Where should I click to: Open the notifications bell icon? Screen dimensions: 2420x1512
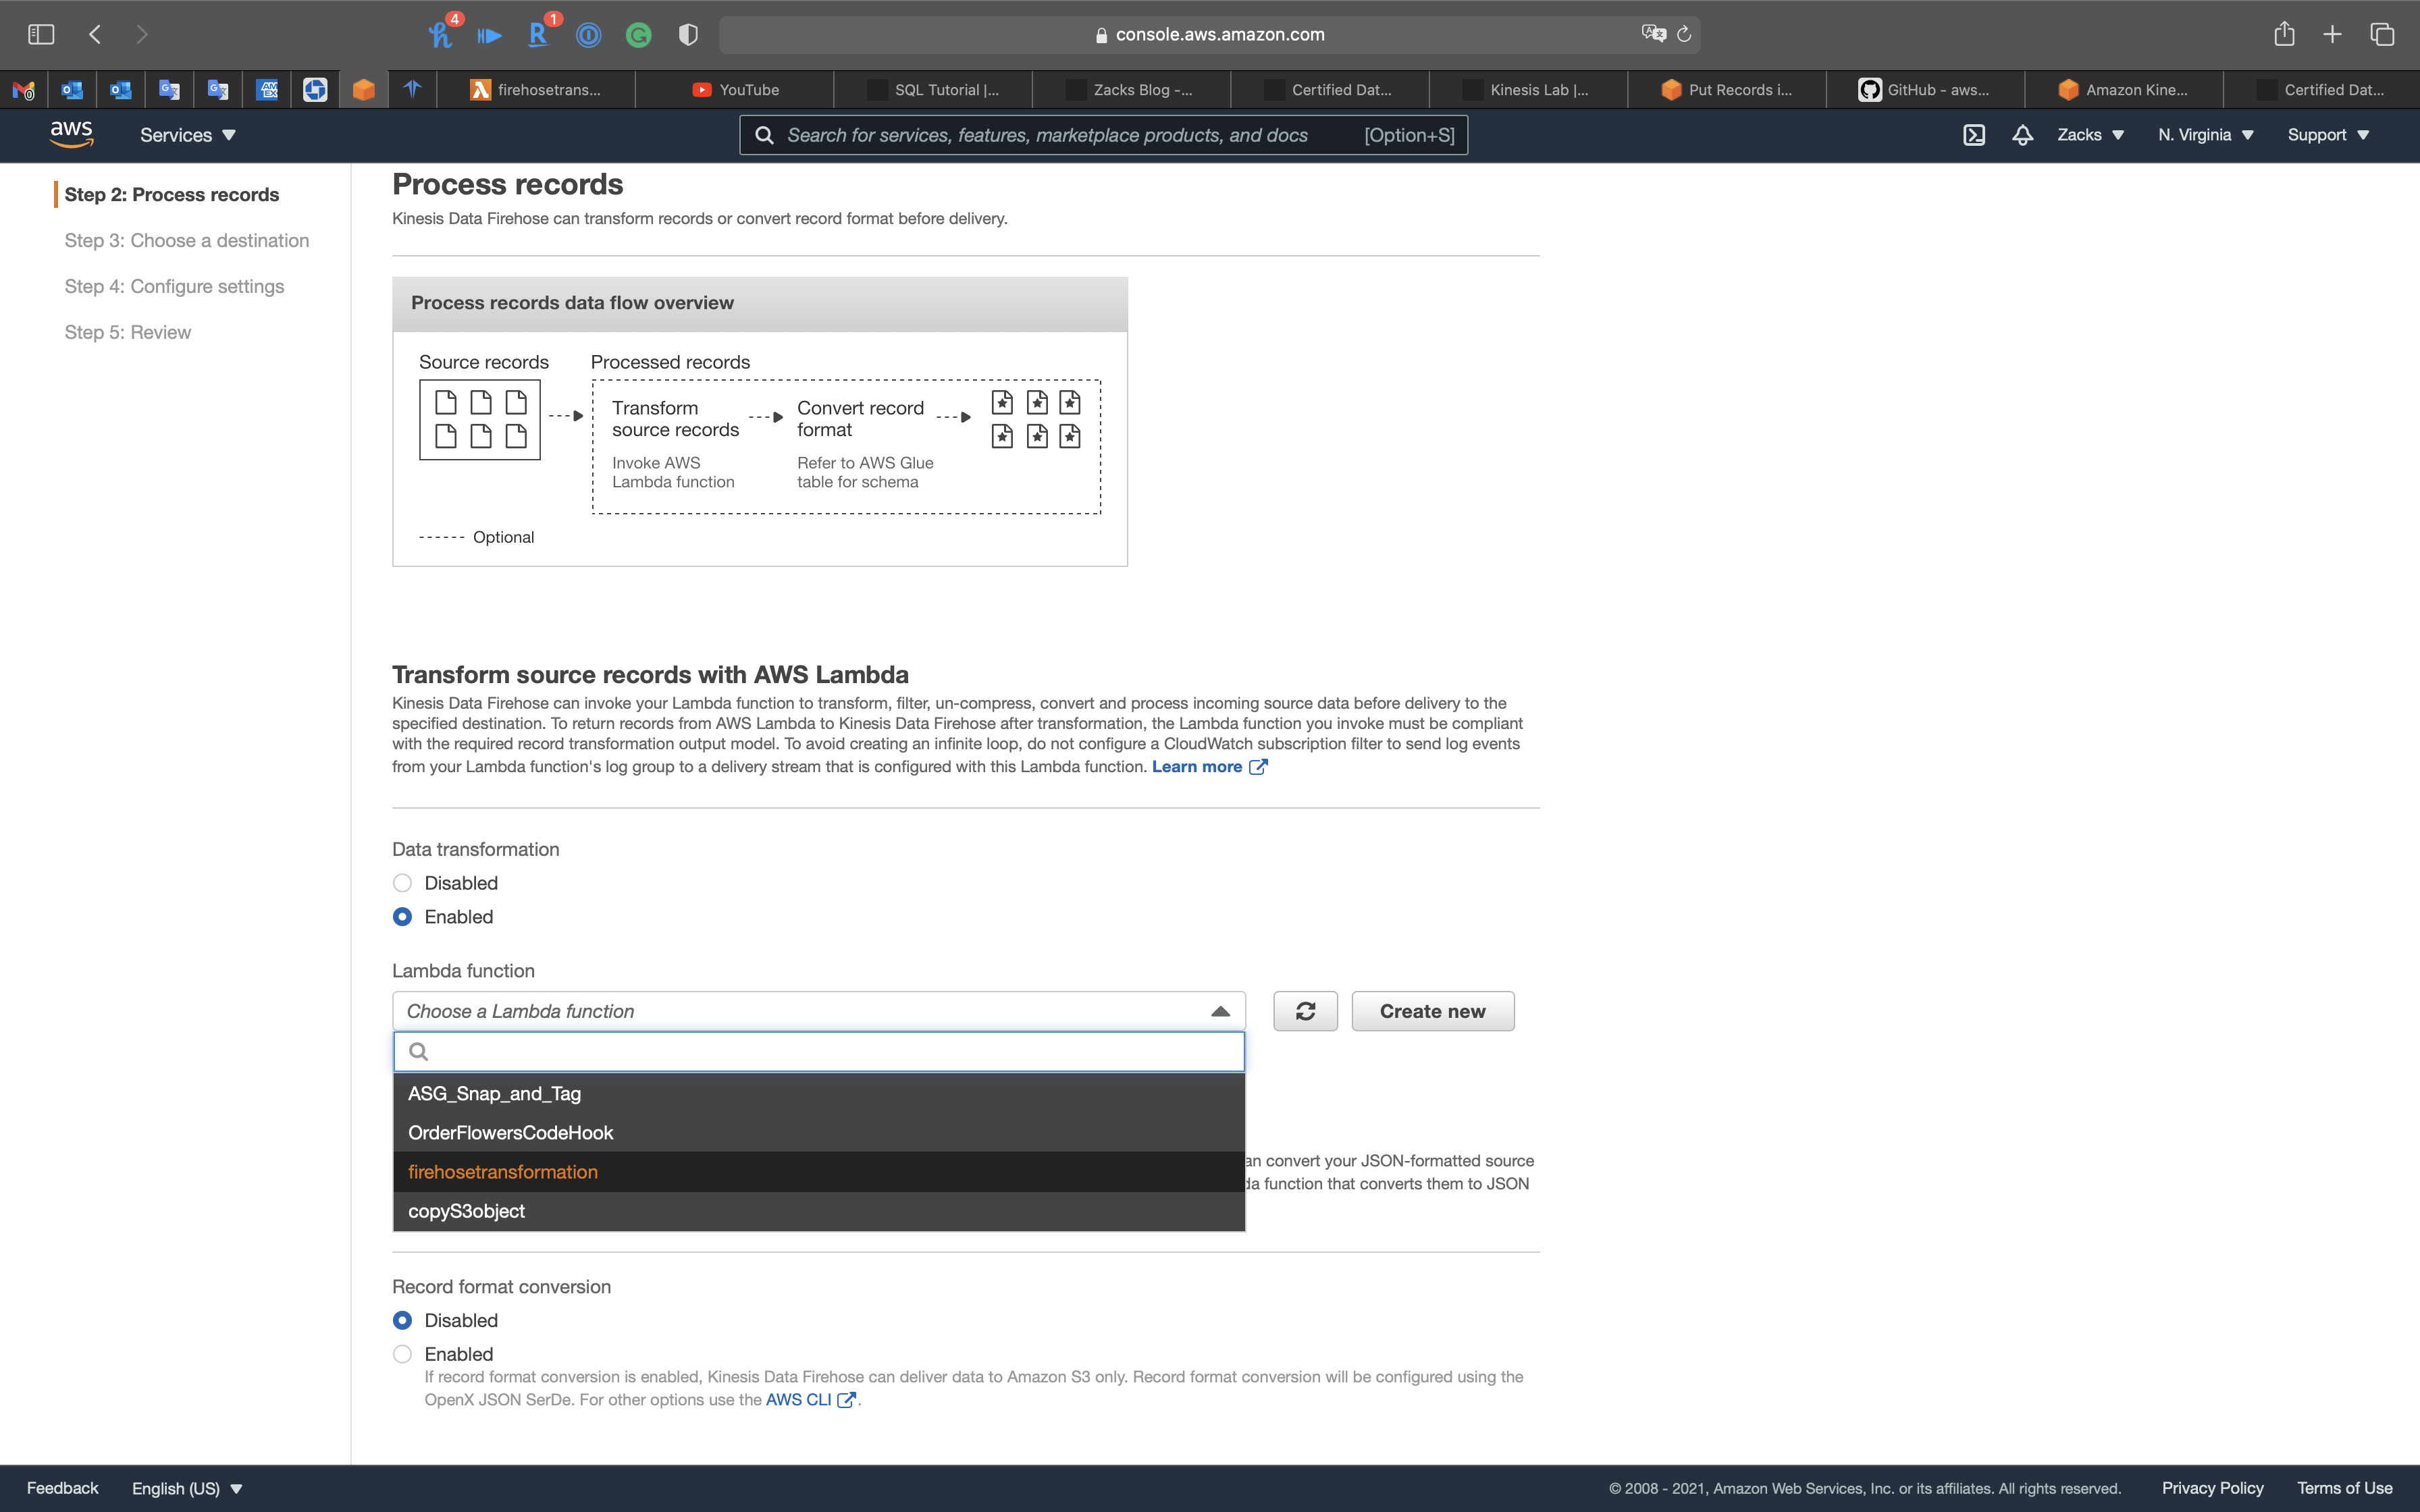point(2022,135)
